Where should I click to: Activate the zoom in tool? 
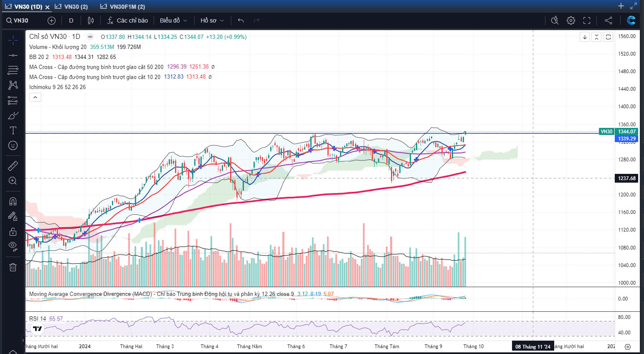pyautogui.click(x=13, y=181)
